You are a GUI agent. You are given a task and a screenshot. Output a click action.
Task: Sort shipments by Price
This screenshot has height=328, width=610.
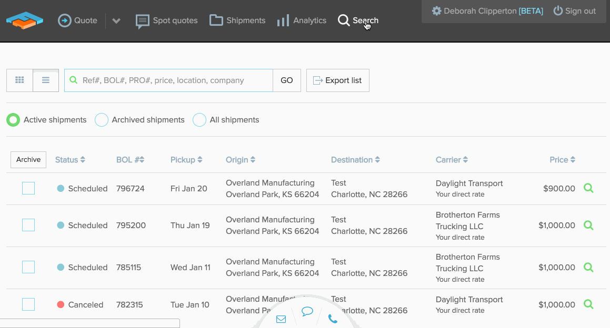(563, 160)
